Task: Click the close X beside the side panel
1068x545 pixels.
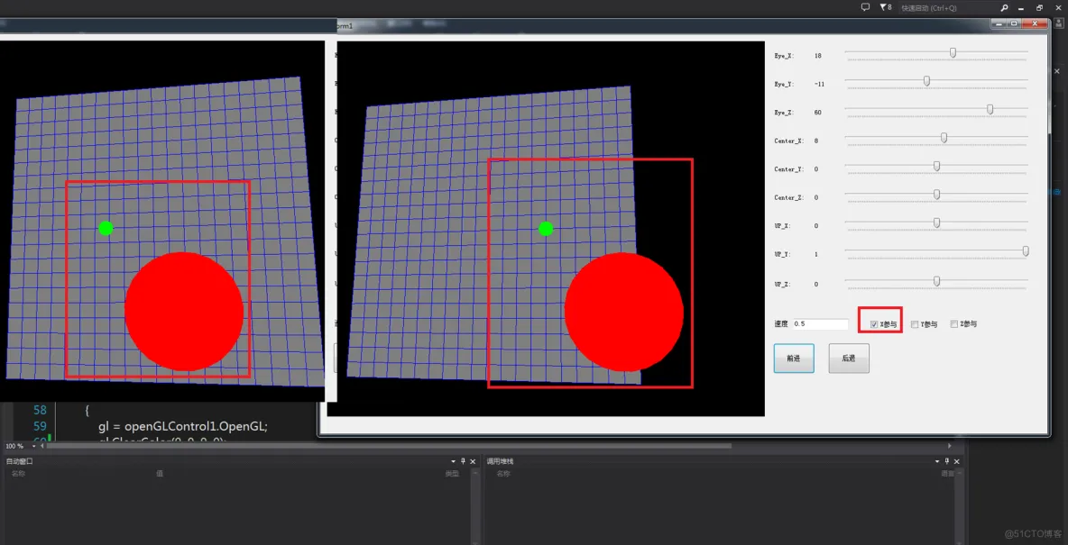Action: pyautogui.click(x=1058, y=71)
